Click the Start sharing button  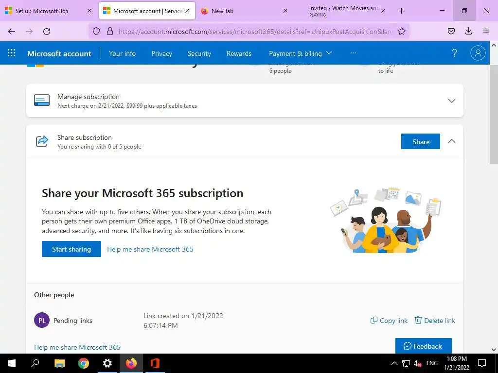pos(71,249)
